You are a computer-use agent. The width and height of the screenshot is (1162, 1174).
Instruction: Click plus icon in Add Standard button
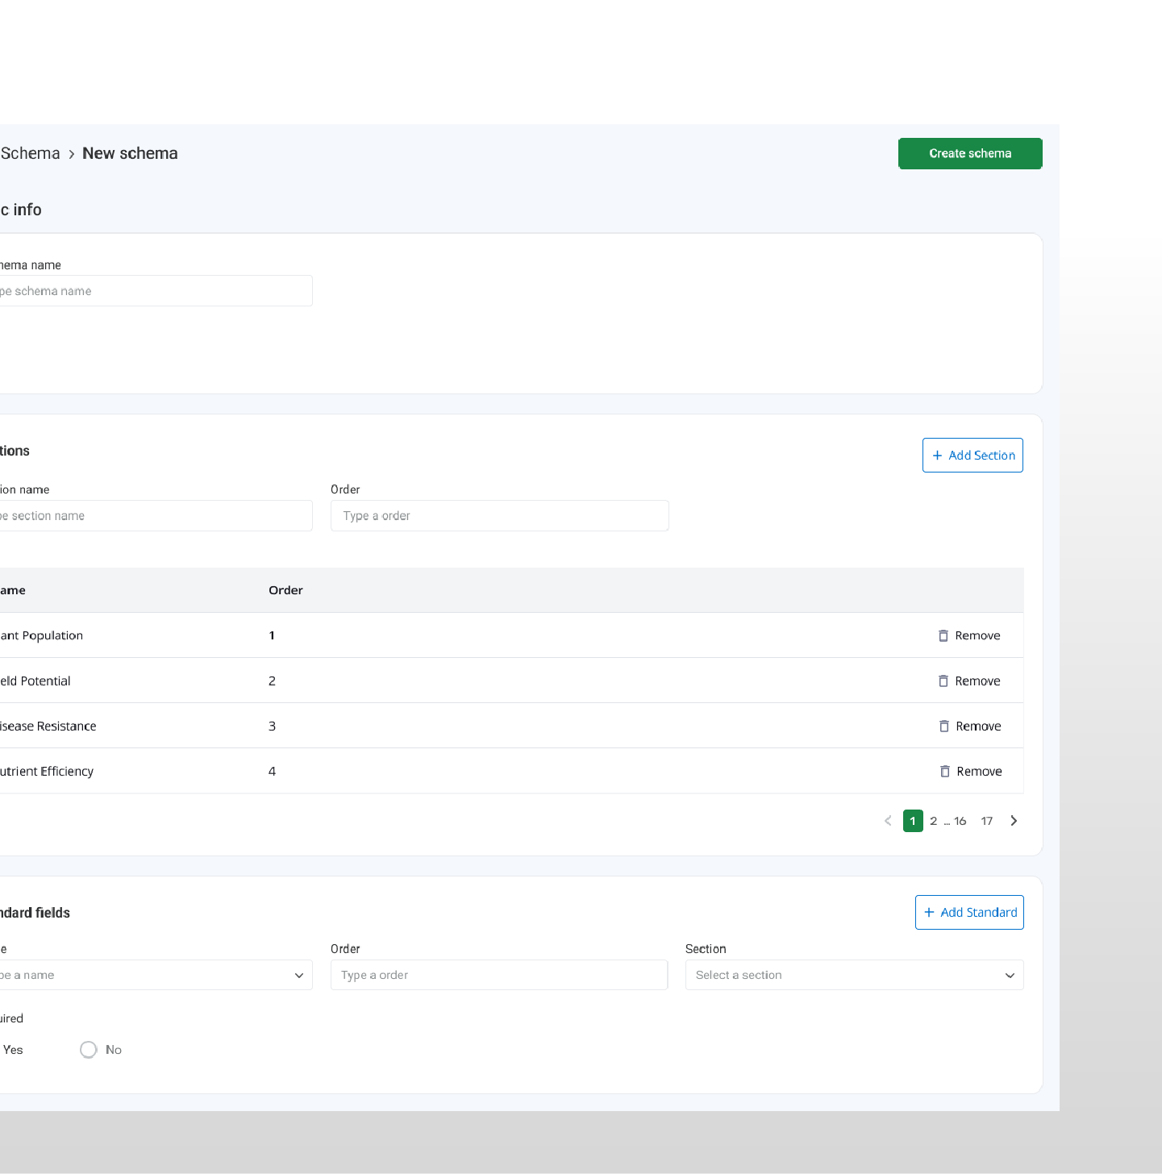[x=929, y=913]
